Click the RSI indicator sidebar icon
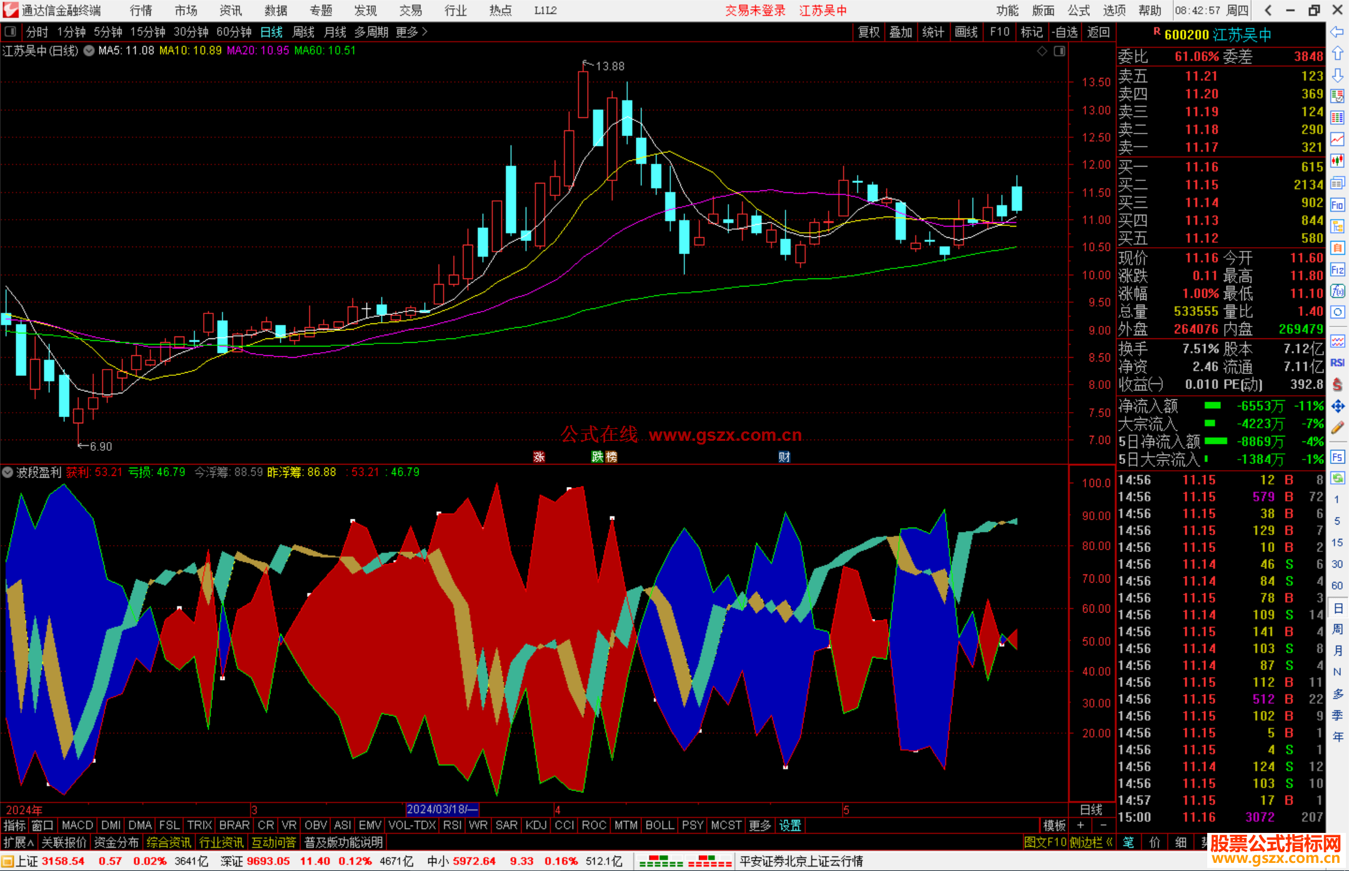1349x871 pixels. (x=1337, y=363)
